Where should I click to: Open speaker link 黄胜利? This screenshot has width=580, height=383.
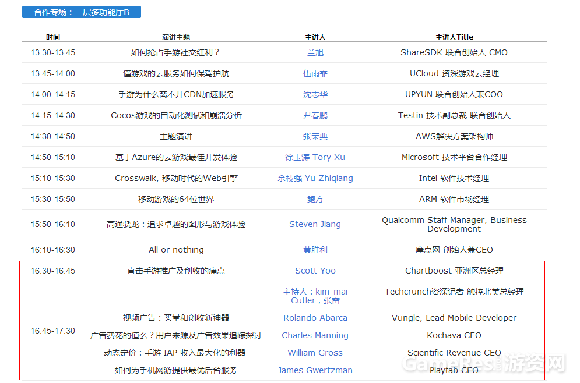(x=315, y=250)
